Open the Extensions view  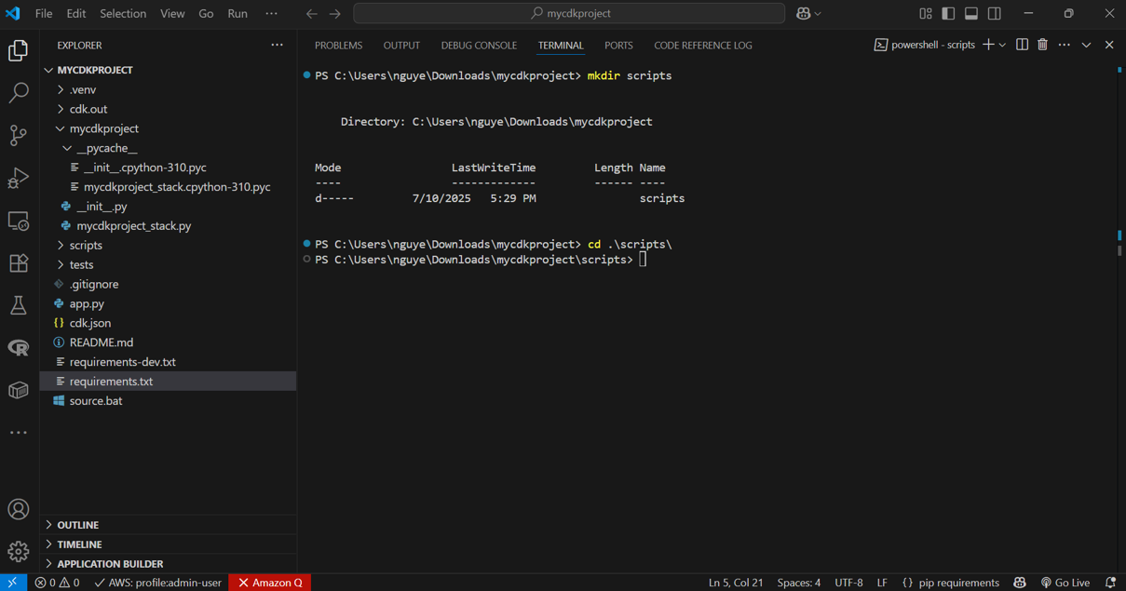point(19,263)
